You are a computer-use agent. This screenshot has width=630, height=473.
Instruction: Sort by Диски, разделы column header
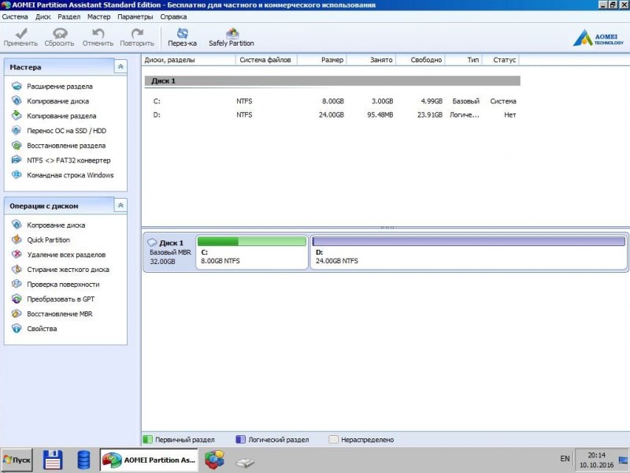click(x=188, y=60)
